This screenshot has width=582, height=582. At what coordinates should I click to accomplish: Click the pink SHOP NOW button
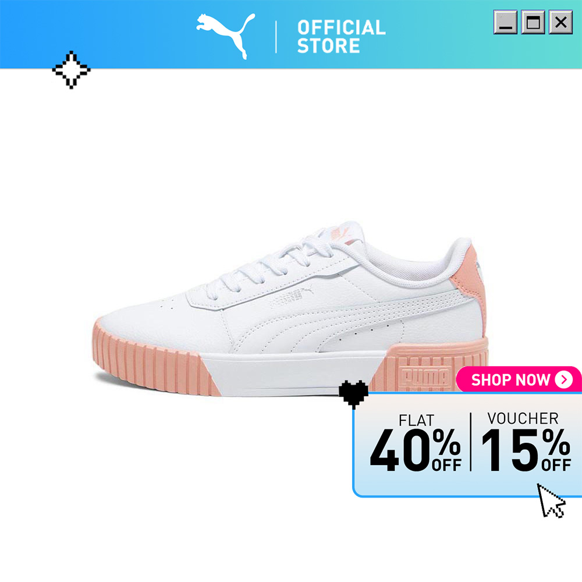(x=519, y=379)
